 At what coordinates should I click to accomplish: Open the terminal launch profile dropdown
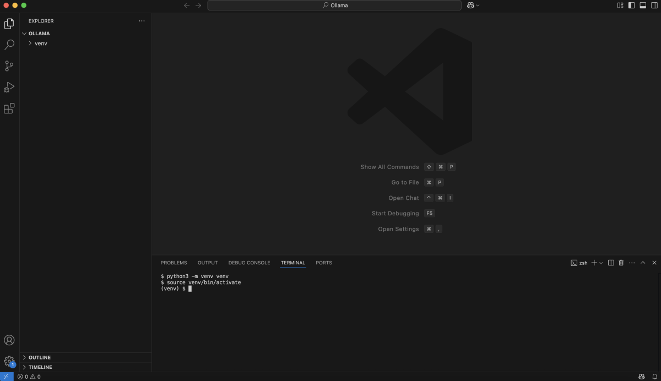(601, 263)
